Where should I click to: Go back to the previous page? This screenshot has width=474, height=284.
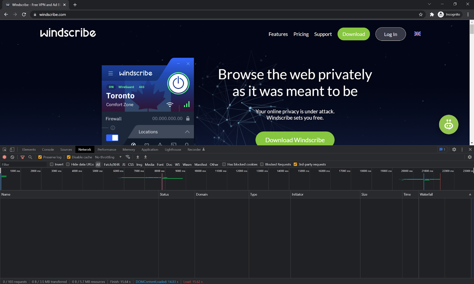[x=6, y=14]
